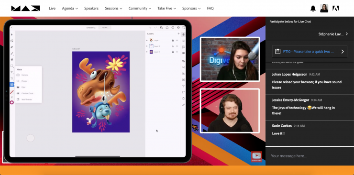Select Layer 1 thumbnail in Layers panel
Image resolution: width=354 pixels, height=175 pixels.
pyautogui.click(x=151, y=40)
